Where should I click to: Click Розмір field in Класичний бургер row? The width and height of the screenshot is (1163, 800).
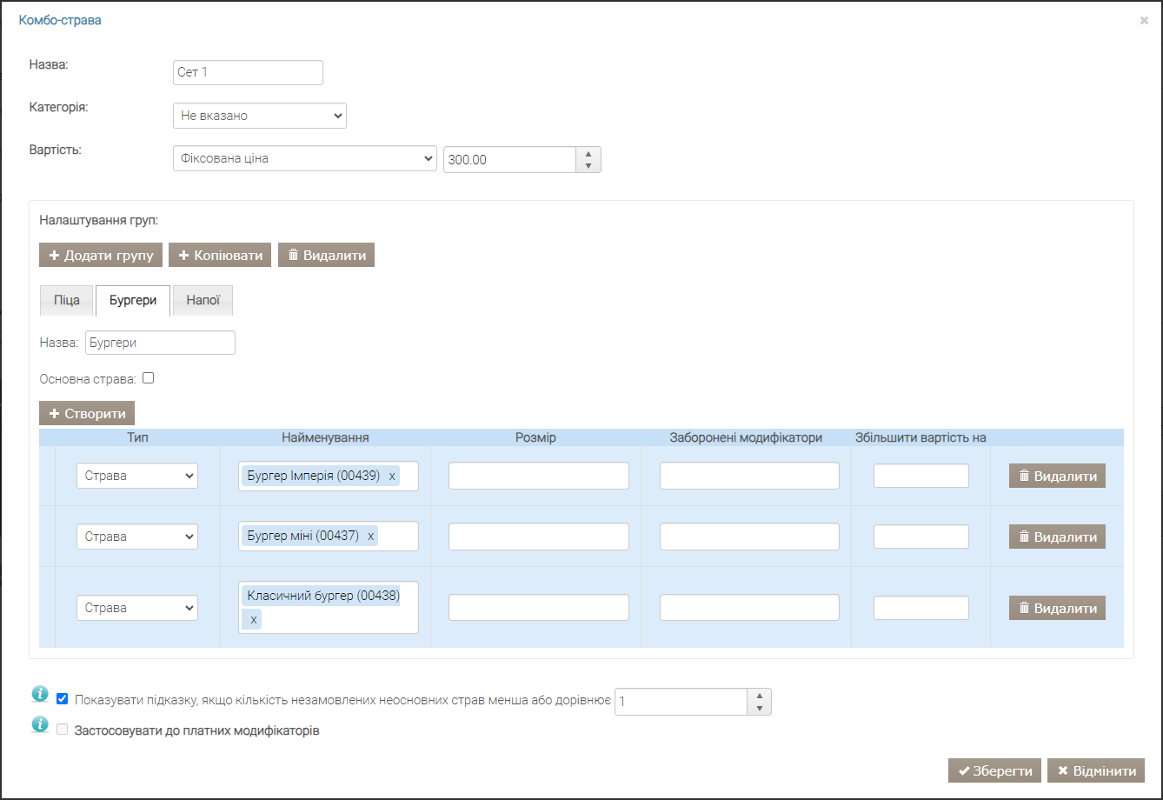tap(539, 608)
